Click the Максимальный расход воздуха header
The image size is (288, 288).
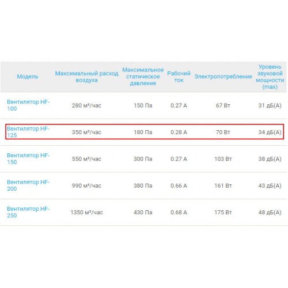86,77
